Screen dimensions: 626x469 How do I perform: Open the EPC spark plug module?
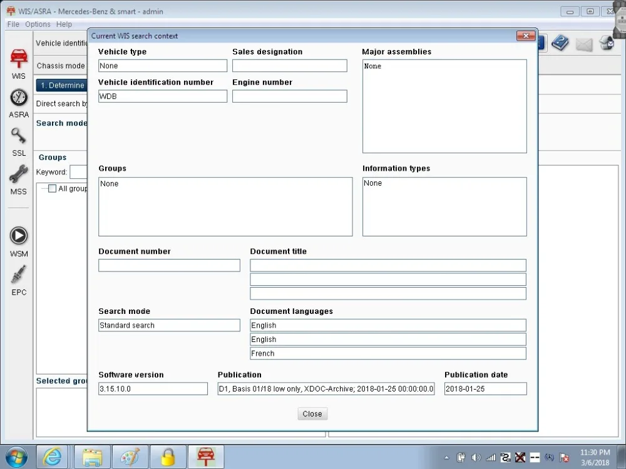pos(19,280)
